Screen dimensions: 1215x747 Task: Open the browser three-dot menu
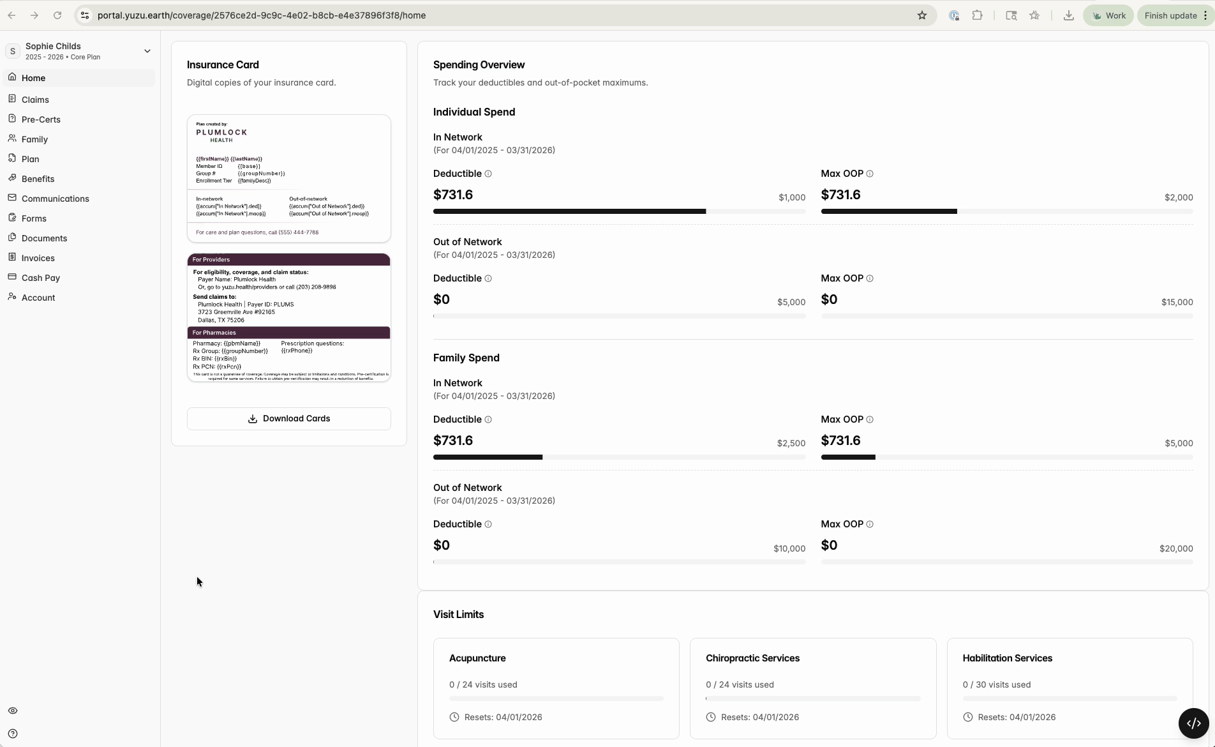[1205, 15]
